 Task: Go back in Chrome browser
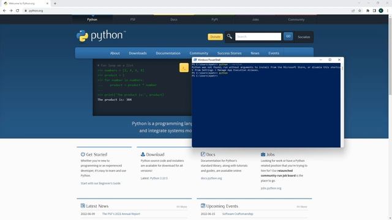[x=4, y=11]
